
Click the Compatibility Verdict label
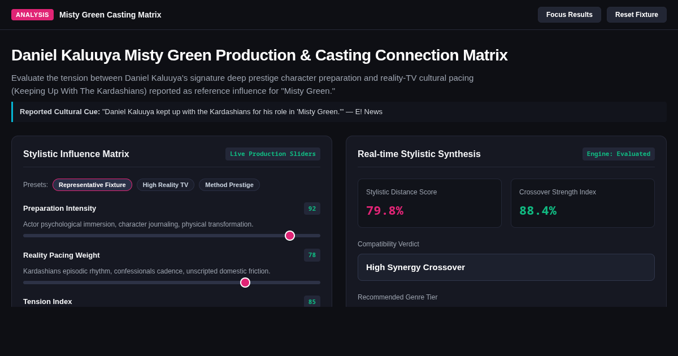point(388,244)
